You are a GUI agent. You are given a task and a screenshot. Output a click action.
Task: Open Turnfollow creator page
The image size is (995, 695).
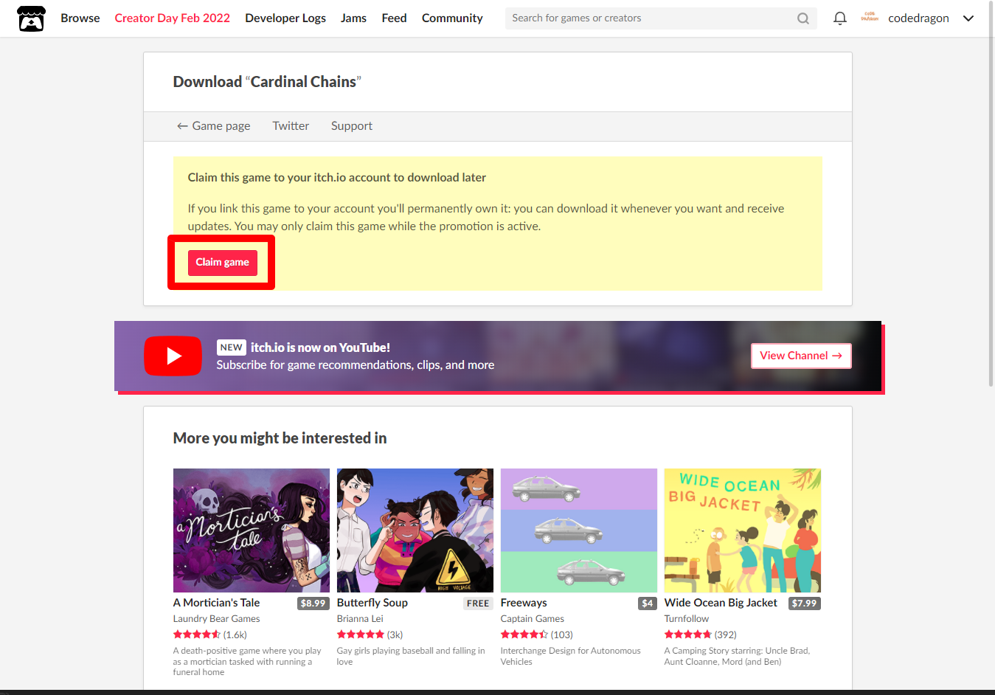point(687,619)
